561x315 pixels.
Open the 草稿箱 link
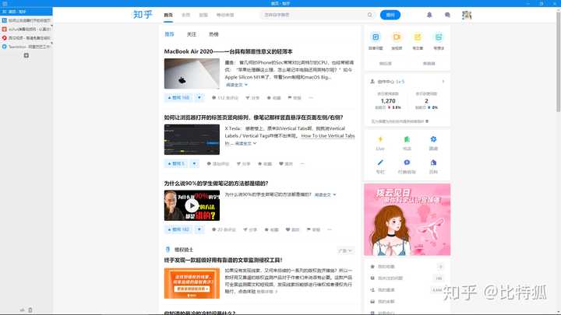click(x=429, y=64)
